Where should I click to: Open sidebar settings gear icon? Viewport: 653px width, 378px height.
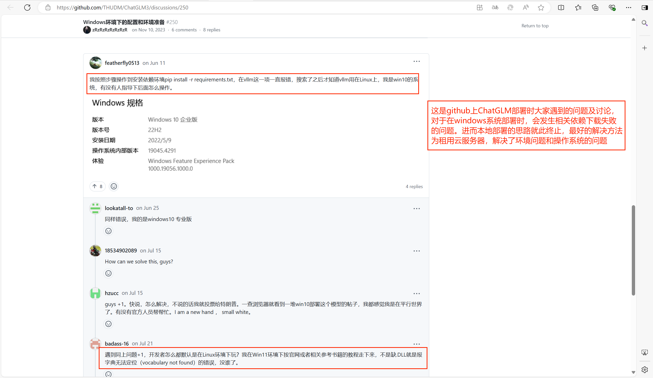click(645, 369)
